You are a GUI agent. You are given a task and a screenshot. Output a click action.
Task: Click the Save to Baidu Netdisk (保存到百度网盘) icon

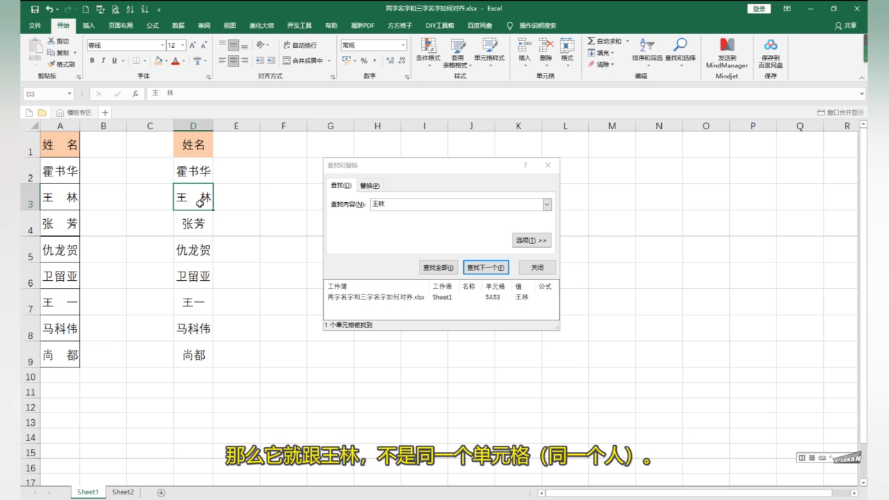coord(770,45)
